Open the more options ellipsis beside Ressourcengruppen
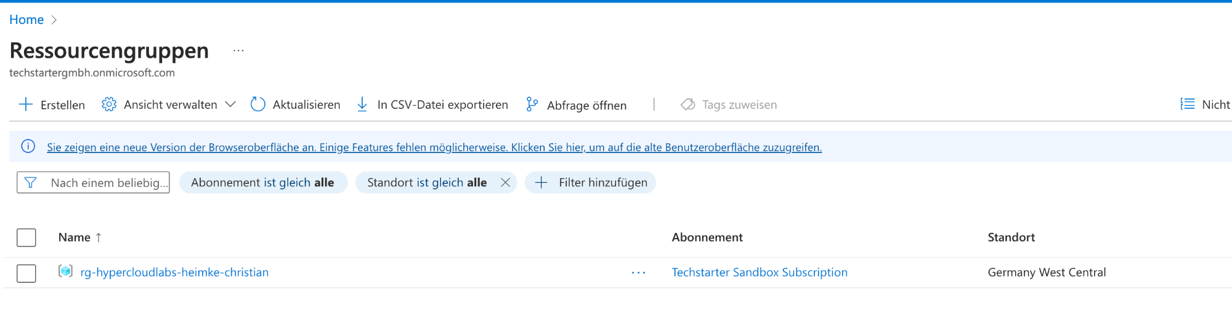 click(238, 51)
